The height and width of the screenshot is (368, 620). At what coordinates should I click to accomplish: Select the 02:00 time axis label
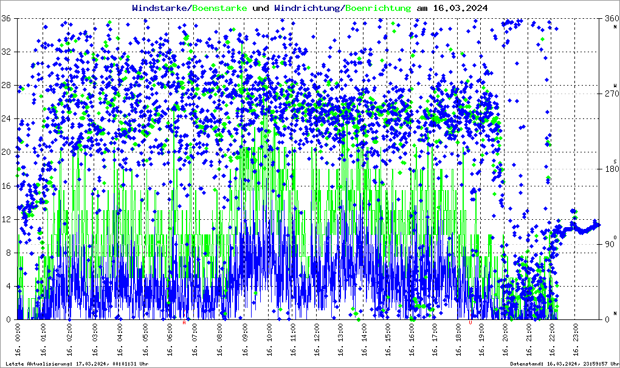tap(69, 339)
